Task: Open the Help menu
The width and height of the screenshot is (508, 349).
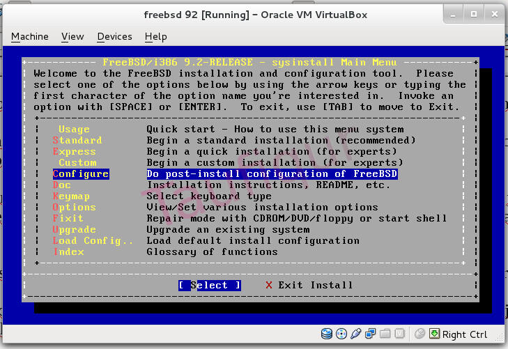Action: (x=156, y=37)
